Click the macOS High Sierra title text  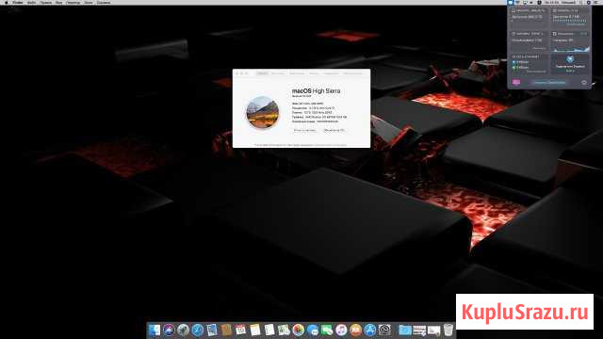tap(317, 91)
